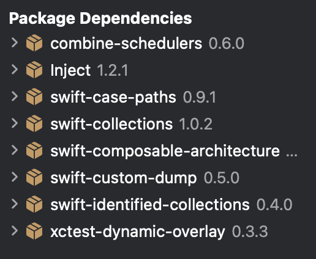
Task: Click version 0.3.3 next to xctest-dynamic-overlay
Action: point(250,232)
